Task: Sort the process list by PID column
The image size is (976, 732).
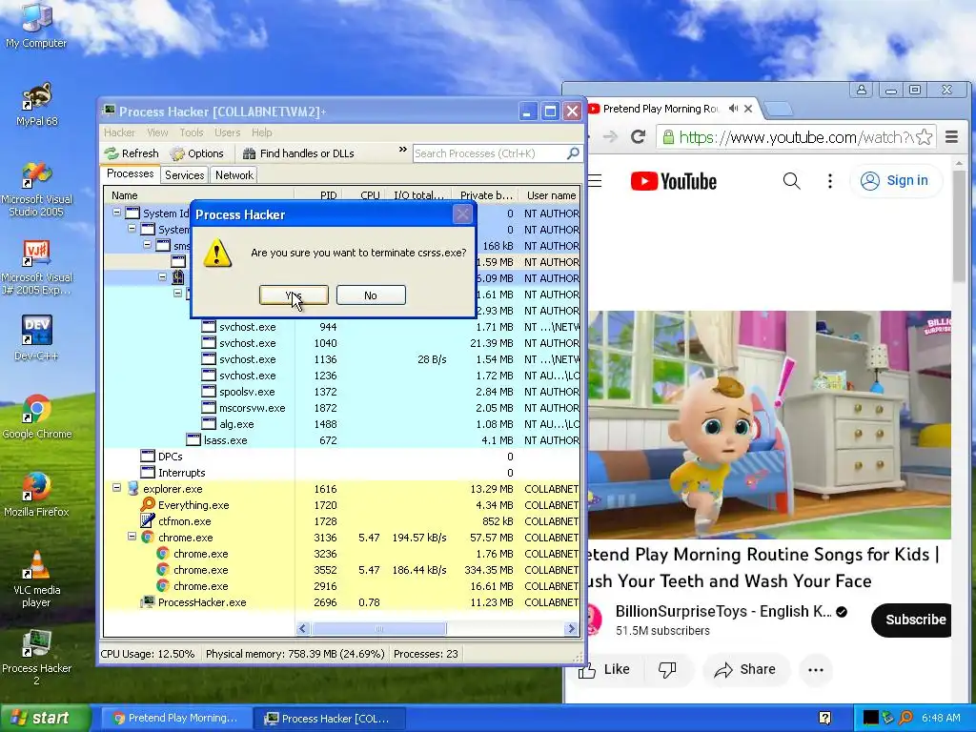Action: coord(318,195)
